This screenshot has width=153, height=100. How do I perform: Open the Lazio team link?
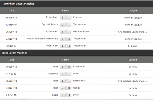pyautogui.click(x=55, y=95)
